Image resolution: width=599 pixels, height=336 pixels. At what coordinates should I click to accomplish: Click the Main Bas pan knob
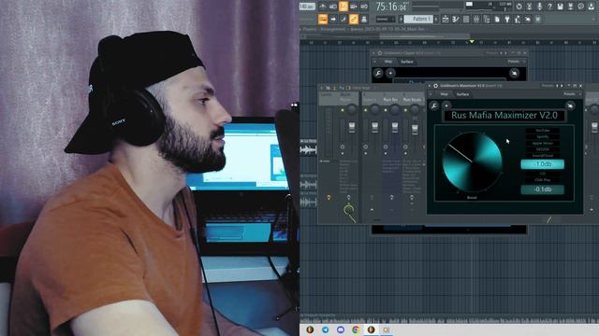point(395,110)
